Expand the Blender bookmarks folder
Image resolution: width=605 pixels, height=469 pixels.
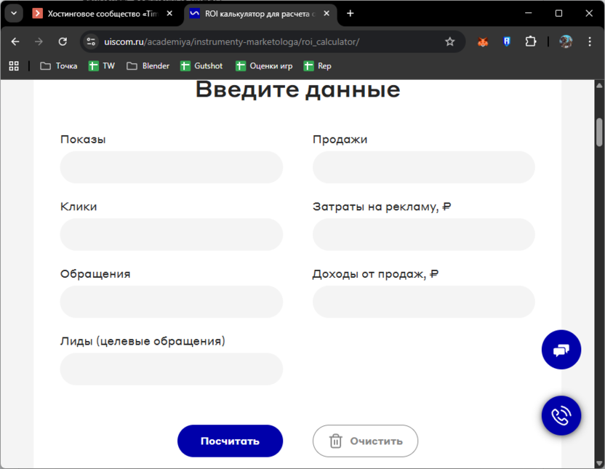point(148,65)
